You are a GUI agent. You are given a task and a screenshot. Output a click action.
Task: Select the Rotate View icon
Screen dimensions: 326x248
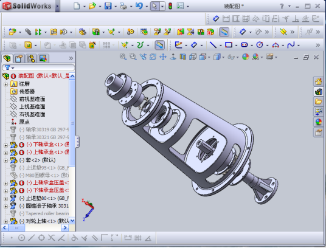153,57
